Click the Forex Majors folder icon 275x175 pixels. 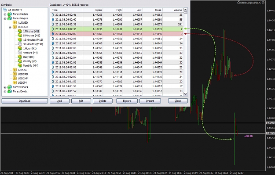click(10, 18)
